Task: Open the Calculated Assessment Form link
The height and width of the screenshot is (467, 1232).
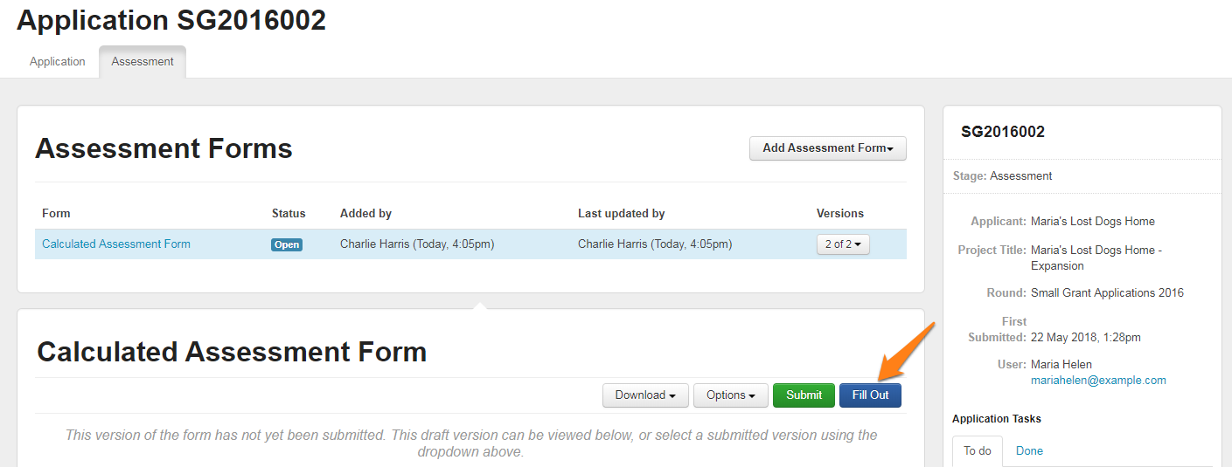Action: 116,244
